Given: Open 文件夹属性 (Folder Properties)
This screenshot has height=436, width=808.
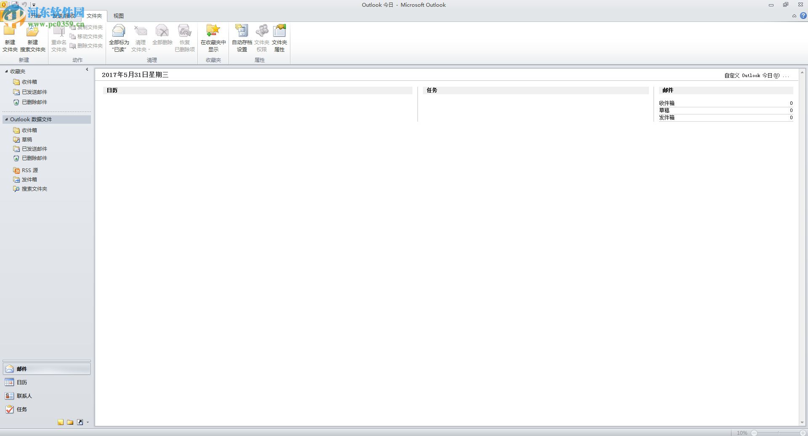Looking at the screenshot, I should click(279, 39).
